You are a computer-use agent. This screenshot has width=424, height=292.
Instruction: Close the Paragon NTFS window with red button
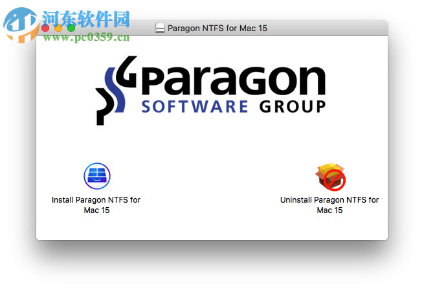pyautogui.click(x=45, y=28)
